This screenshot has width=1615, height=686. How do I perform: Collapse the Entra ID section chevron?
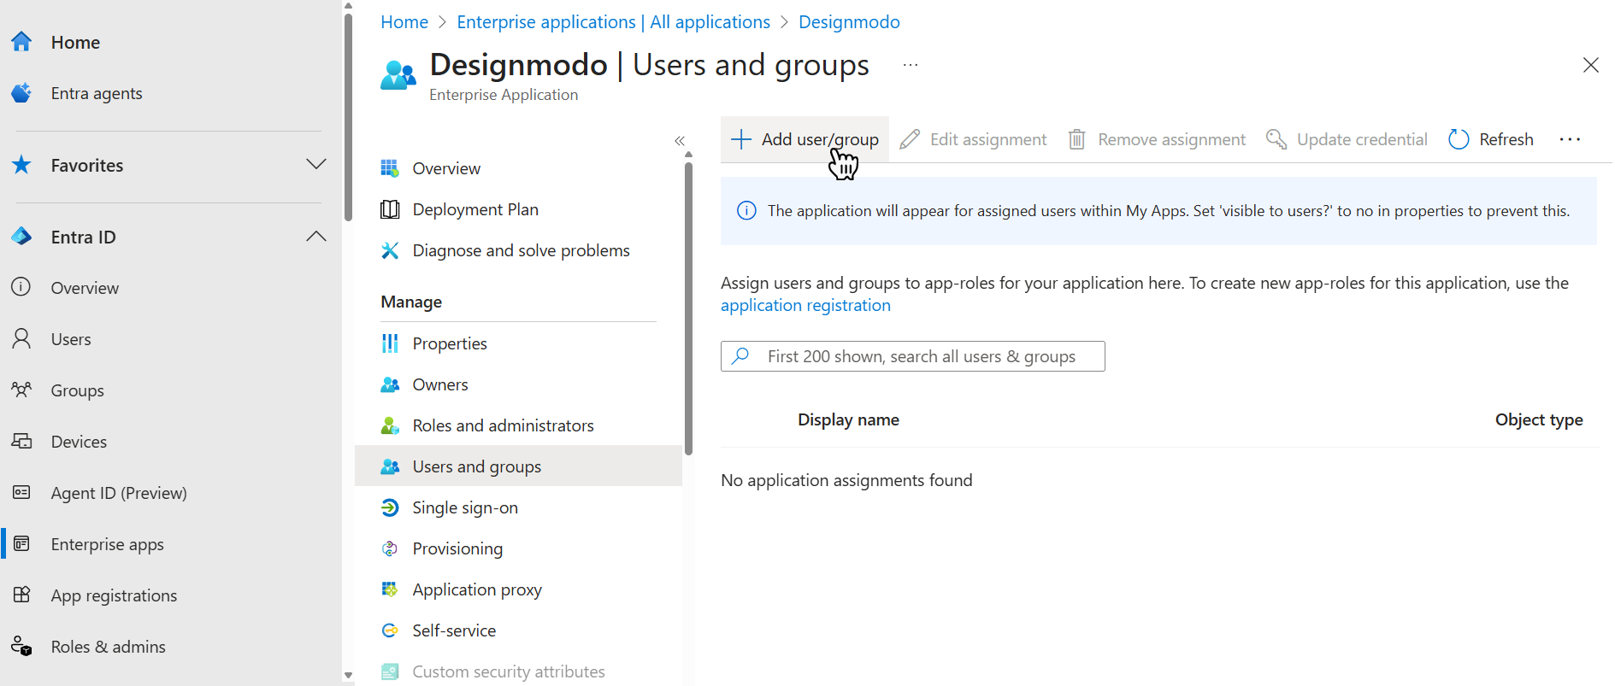[316, 237]
